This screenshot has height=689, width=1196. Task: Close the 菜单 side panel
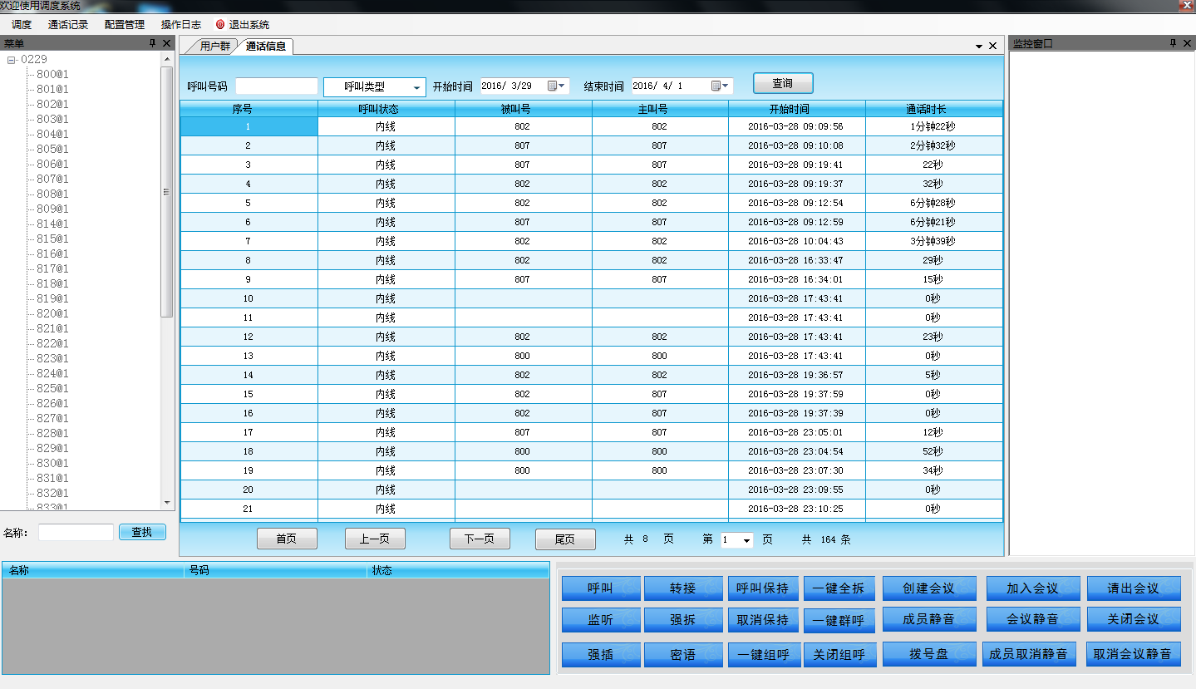[x=166, y=43]
